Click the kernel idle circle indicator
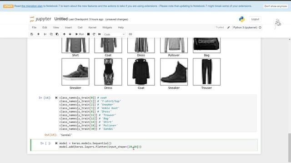This screenshot has height=163, width=291. tap(260, 27)
